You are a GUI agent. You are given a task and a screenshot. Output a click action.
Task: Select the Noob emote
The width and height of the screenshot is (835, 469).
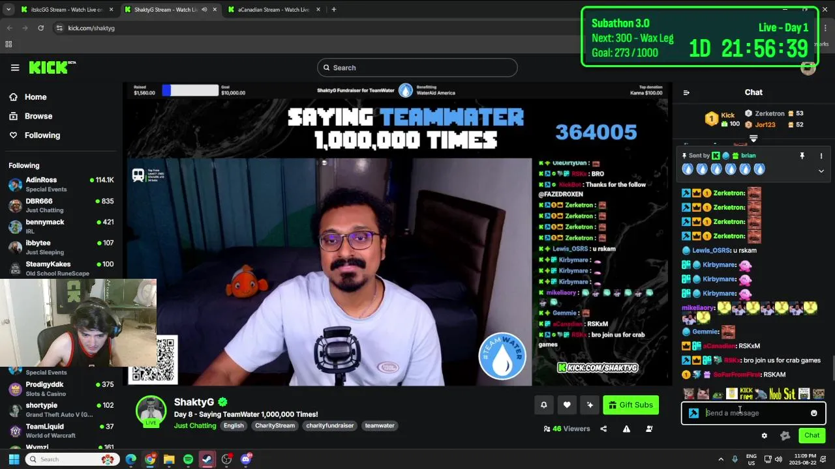click(775, 393)
